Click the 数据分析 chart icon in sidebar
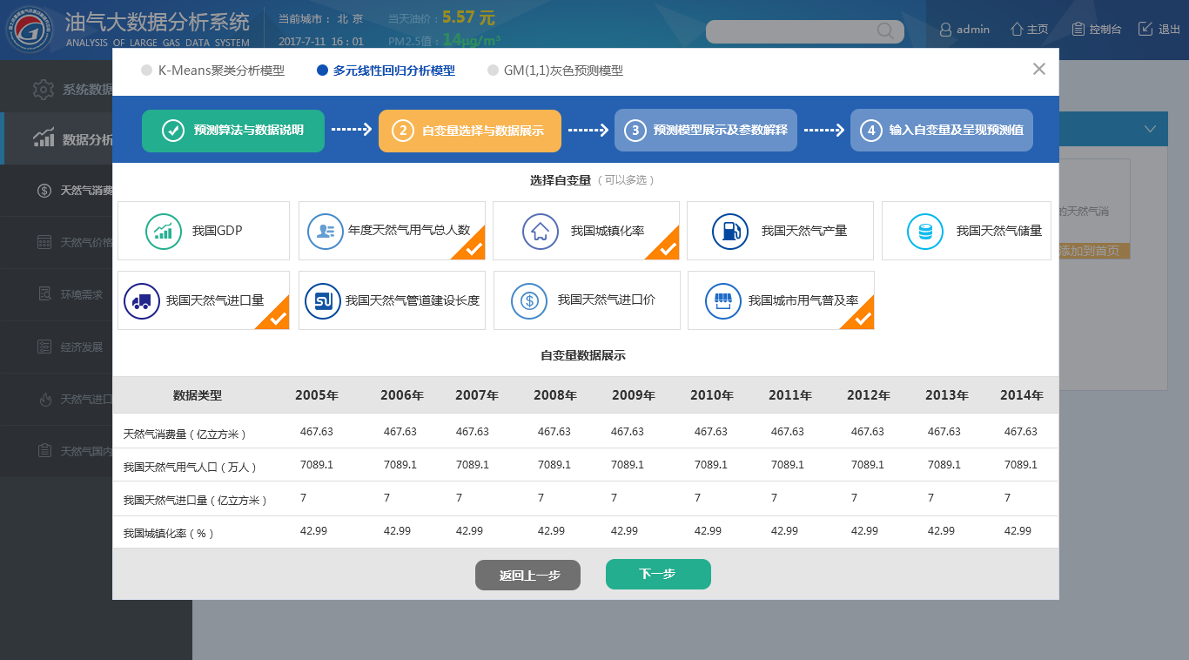This screenshot has height=660, width=1189. pos(44,138)
